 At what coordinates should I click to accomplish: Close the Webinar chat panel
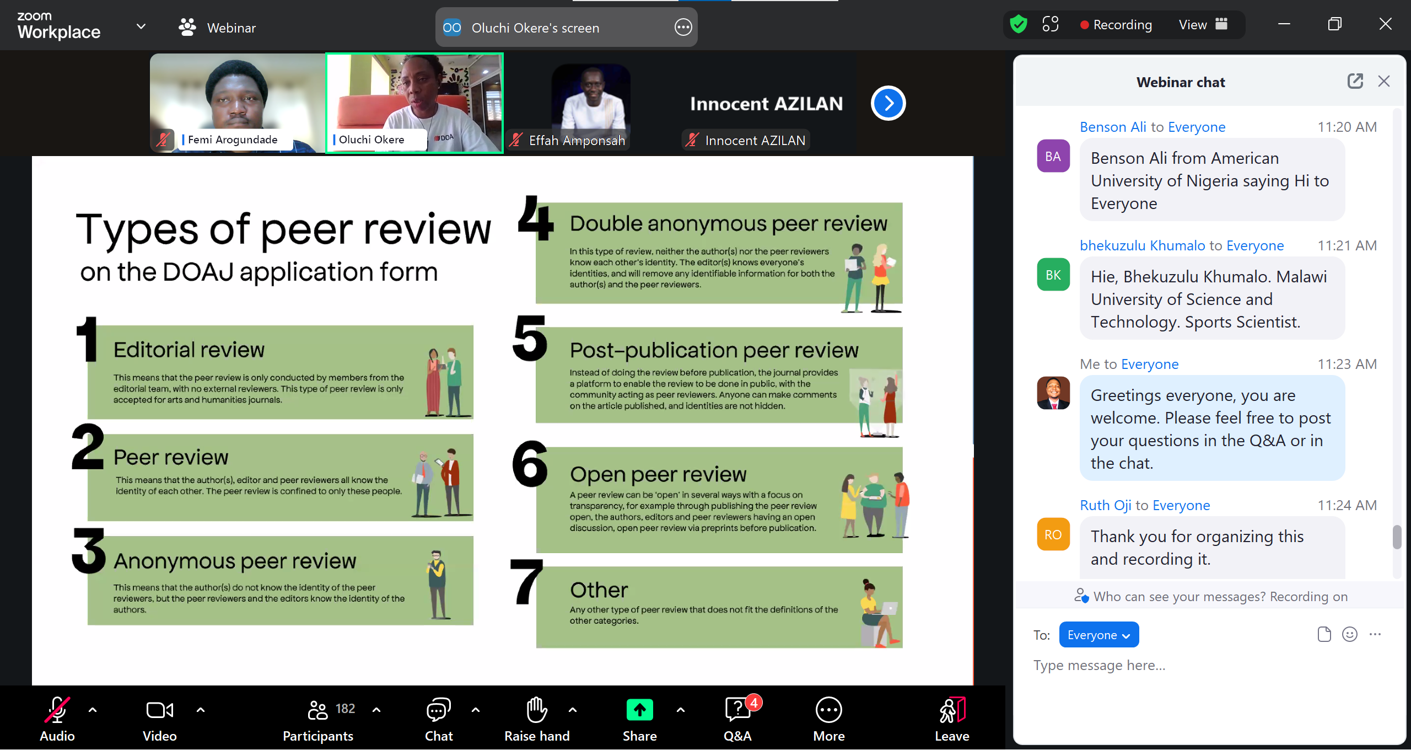(x=1384, y=81)
